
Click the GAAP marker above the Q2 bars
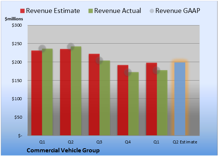coord(71,47)
